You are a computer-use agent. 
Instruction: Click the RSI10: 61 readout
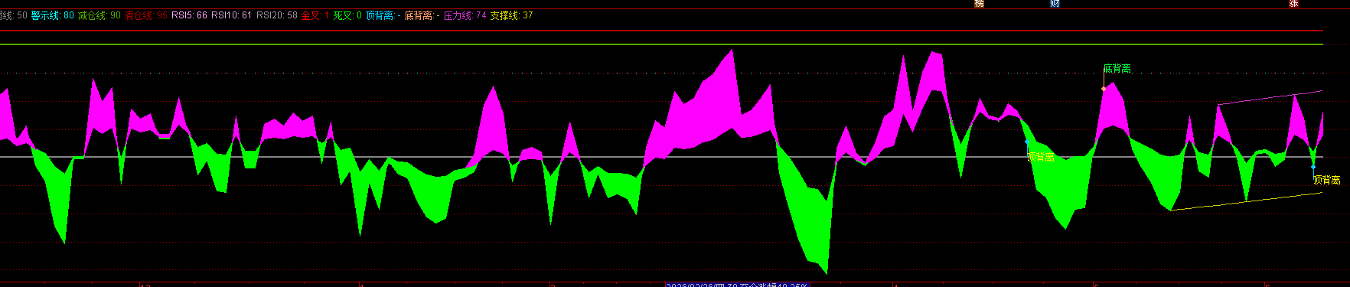232,15
